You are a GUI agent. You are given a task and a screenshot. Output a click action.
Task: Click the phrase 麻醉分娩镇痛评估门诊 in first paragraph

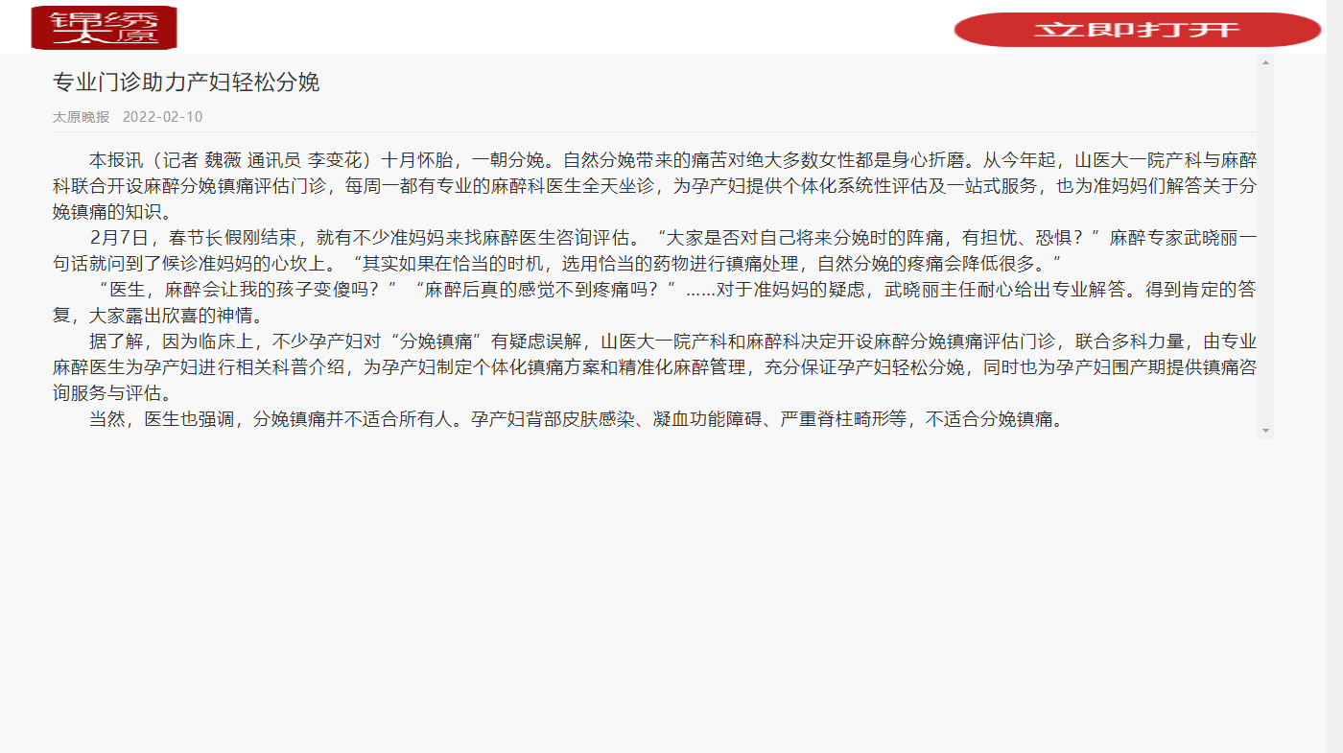coord(233,185)
